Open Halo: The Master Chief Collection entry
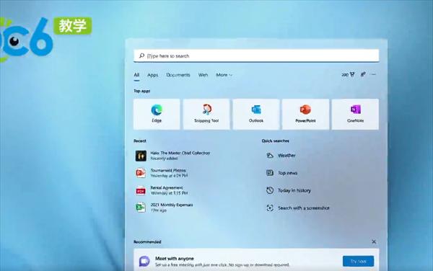 (180, 156)
